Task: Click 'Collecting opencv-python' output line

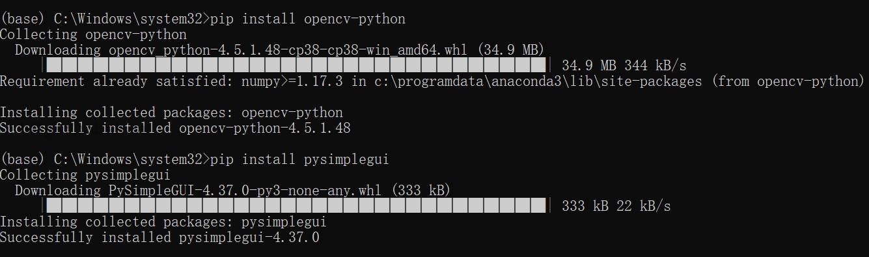Action: [93, 34]
